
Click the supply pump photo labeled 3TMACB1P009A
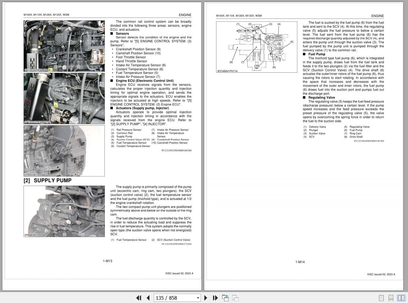pos(64,211)
